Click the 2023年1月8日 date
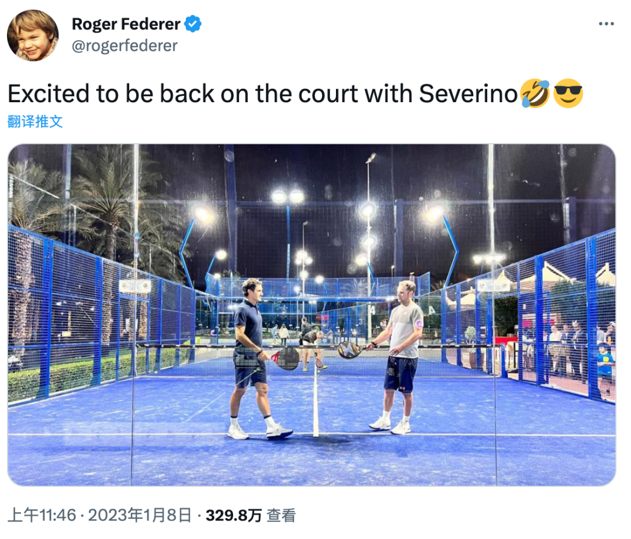This screenshot has width=631, height=539. coord(140,515)
